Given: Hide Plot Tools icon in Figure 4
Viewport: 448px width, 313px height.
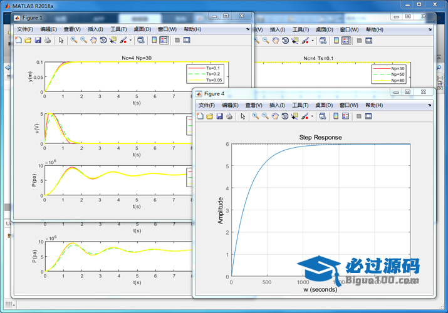Looking at the screenshot, I should tap(359, 116).
